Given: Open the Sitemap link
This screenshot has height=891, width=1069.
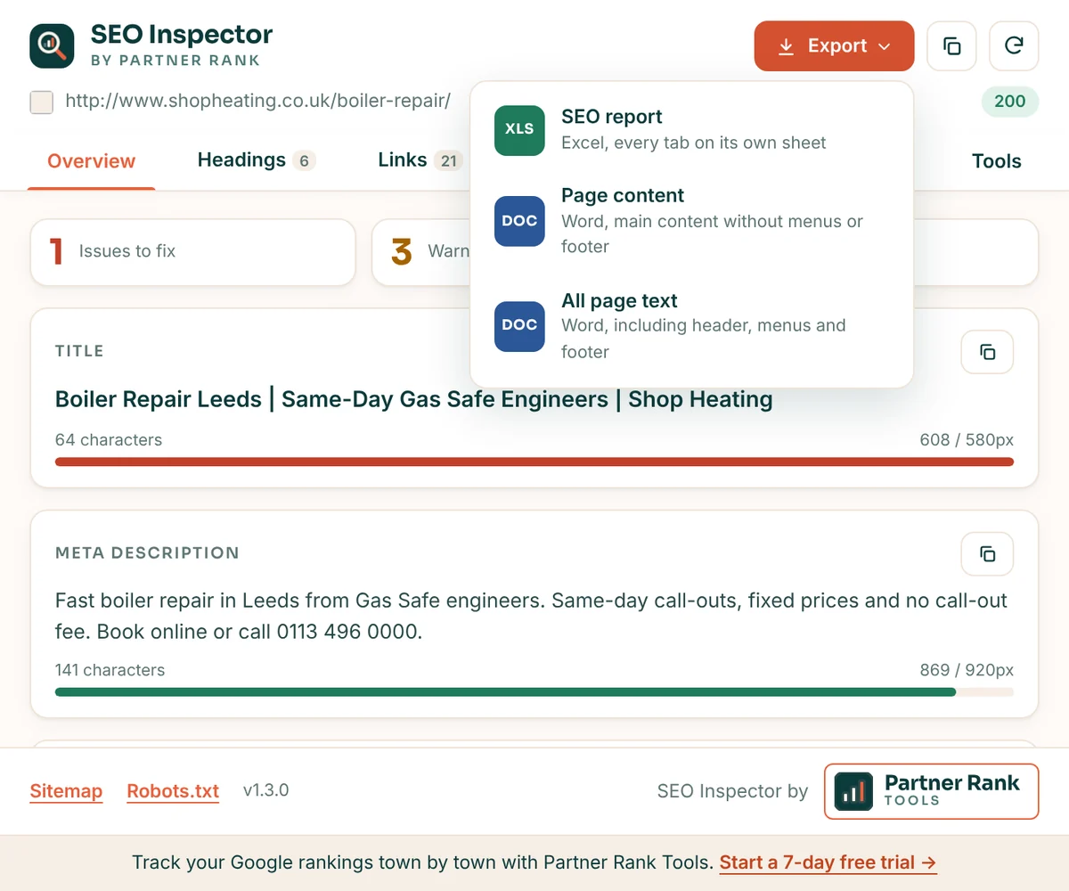Looking at the screenshot, I should 66,791.
